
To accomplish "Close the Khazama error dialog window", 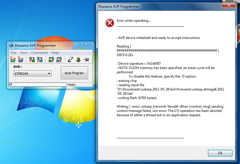I will (229, 5).
